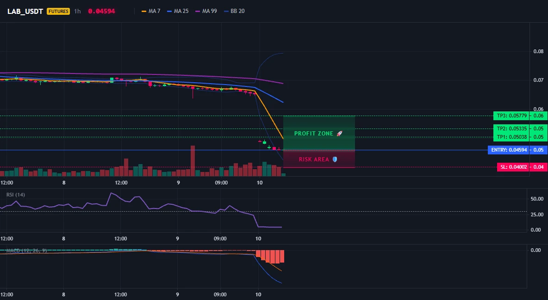
Task: Click the 0.07 price axis label
Action: coord(538,80)
